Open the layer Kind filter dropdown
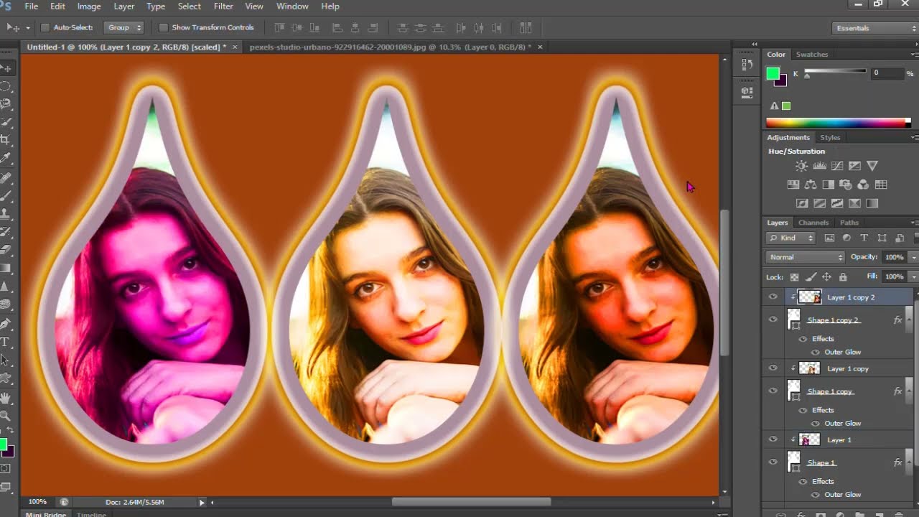919x517 pixels. (x=790, y=238)
